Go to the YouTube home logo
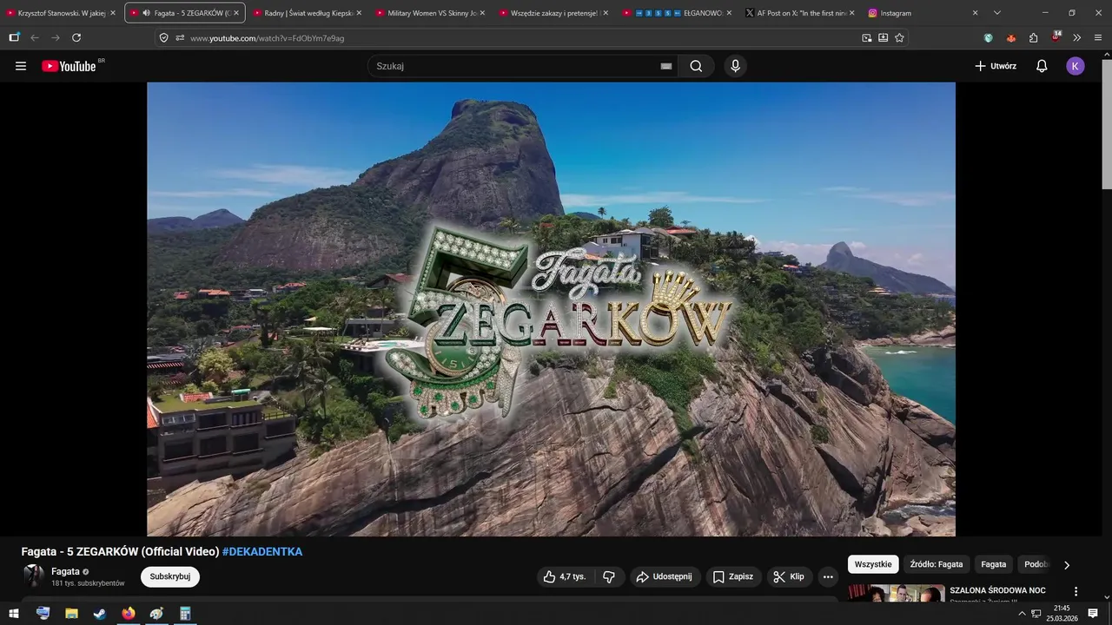The image size is (1112, 625). coord(69,66)
